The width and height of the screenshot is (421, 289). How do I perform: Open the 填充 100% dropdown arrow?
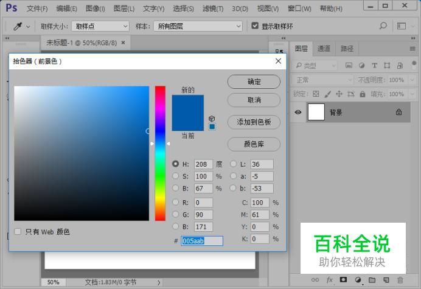click(412, 94)
